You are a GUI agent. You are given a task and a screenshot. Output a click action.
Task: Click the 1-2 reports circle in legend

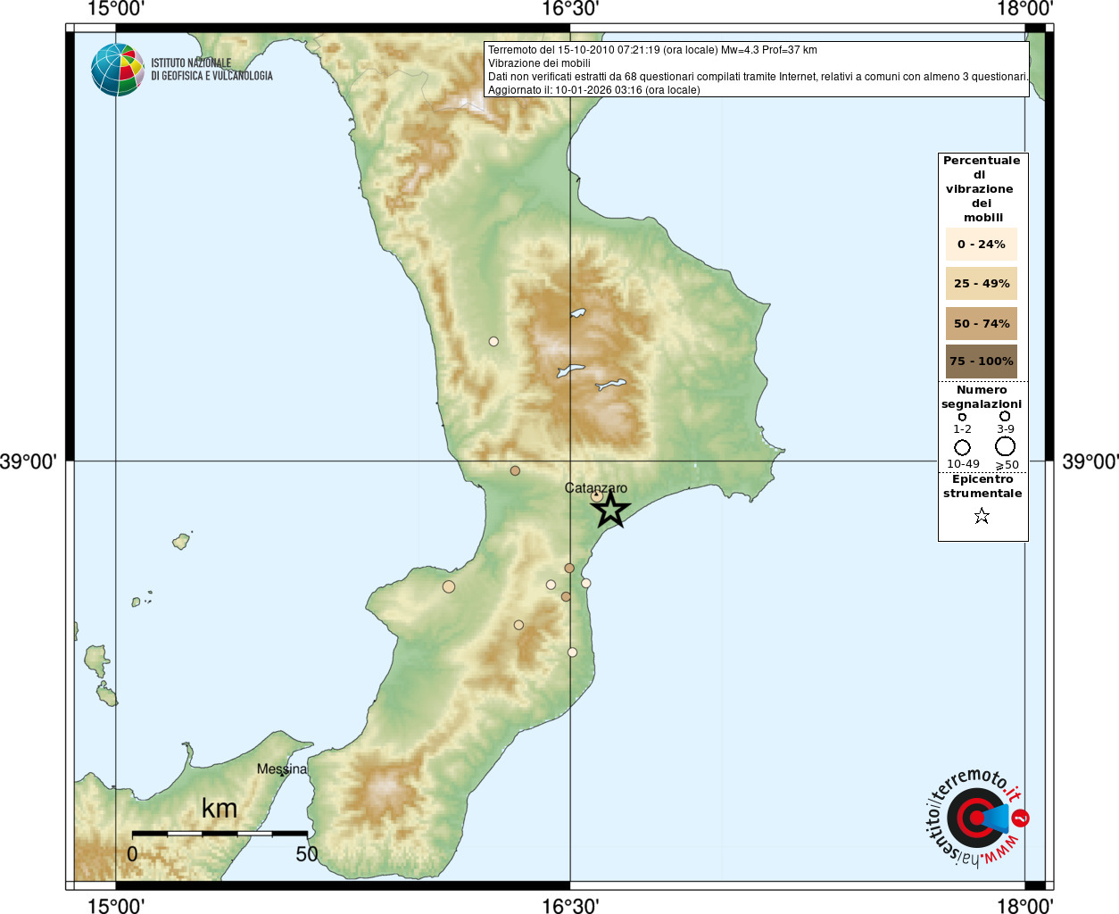pyautogui.click(x=962, y=417)
